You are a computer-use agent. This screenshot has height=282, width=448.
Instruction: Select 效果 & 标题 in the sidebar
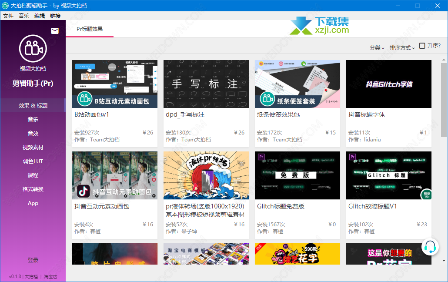(33, 106)
